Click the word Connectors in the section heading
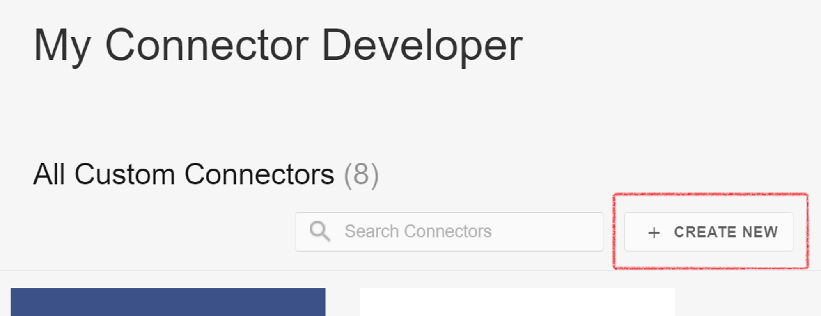Viewport: 821px width, 316px height. pos(259,174)
